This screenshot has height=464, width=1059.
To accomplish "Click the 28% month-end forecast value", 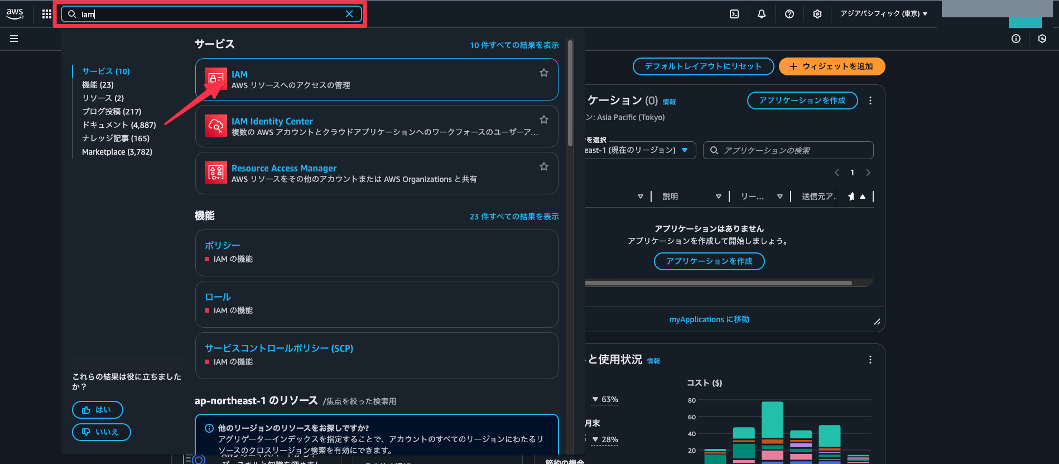I will [x=605, y=439].
